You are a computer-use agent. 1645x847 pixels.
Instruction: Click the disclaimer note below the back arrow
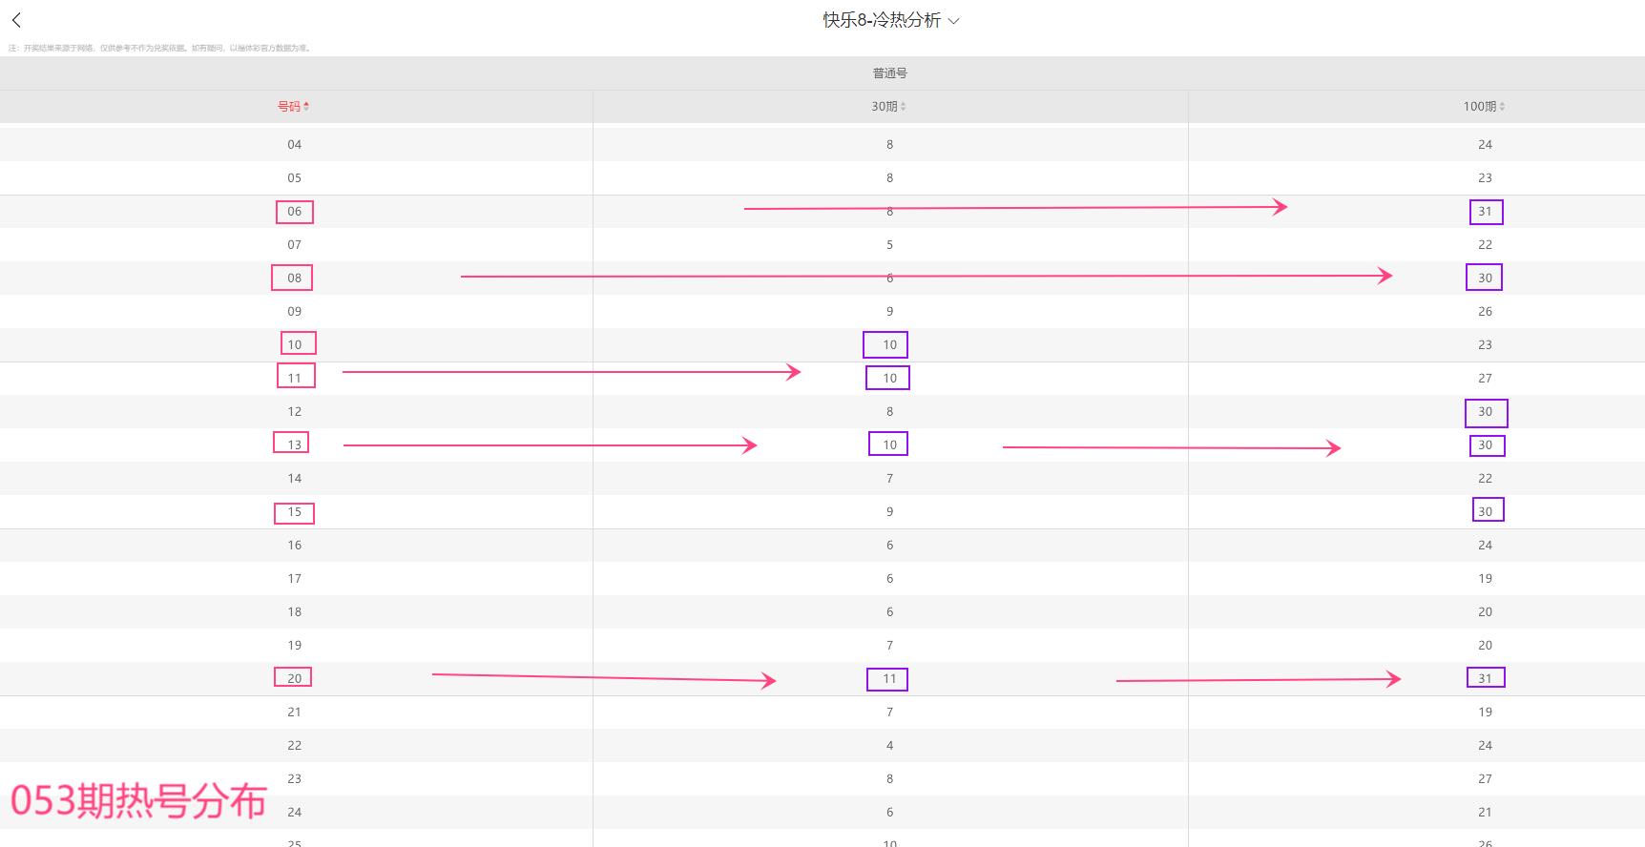click(x=159, y=48)
